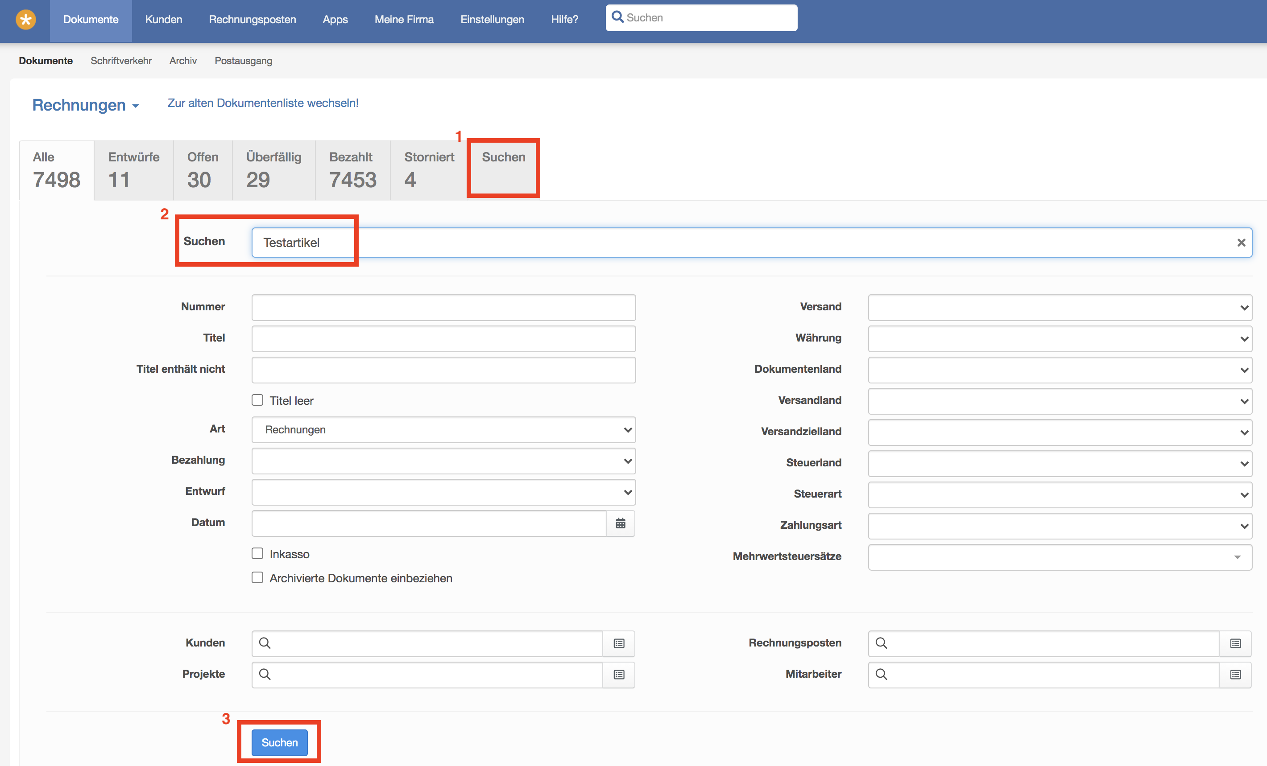Open the Einstellungen menu
Viewport: 1267px width, 766px height.
pos(492,20)
